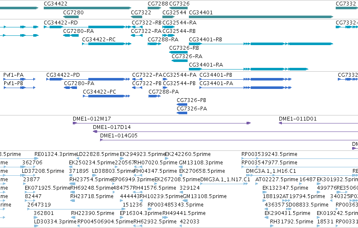Click protein CG7280-PA

(x=79, y=83)
